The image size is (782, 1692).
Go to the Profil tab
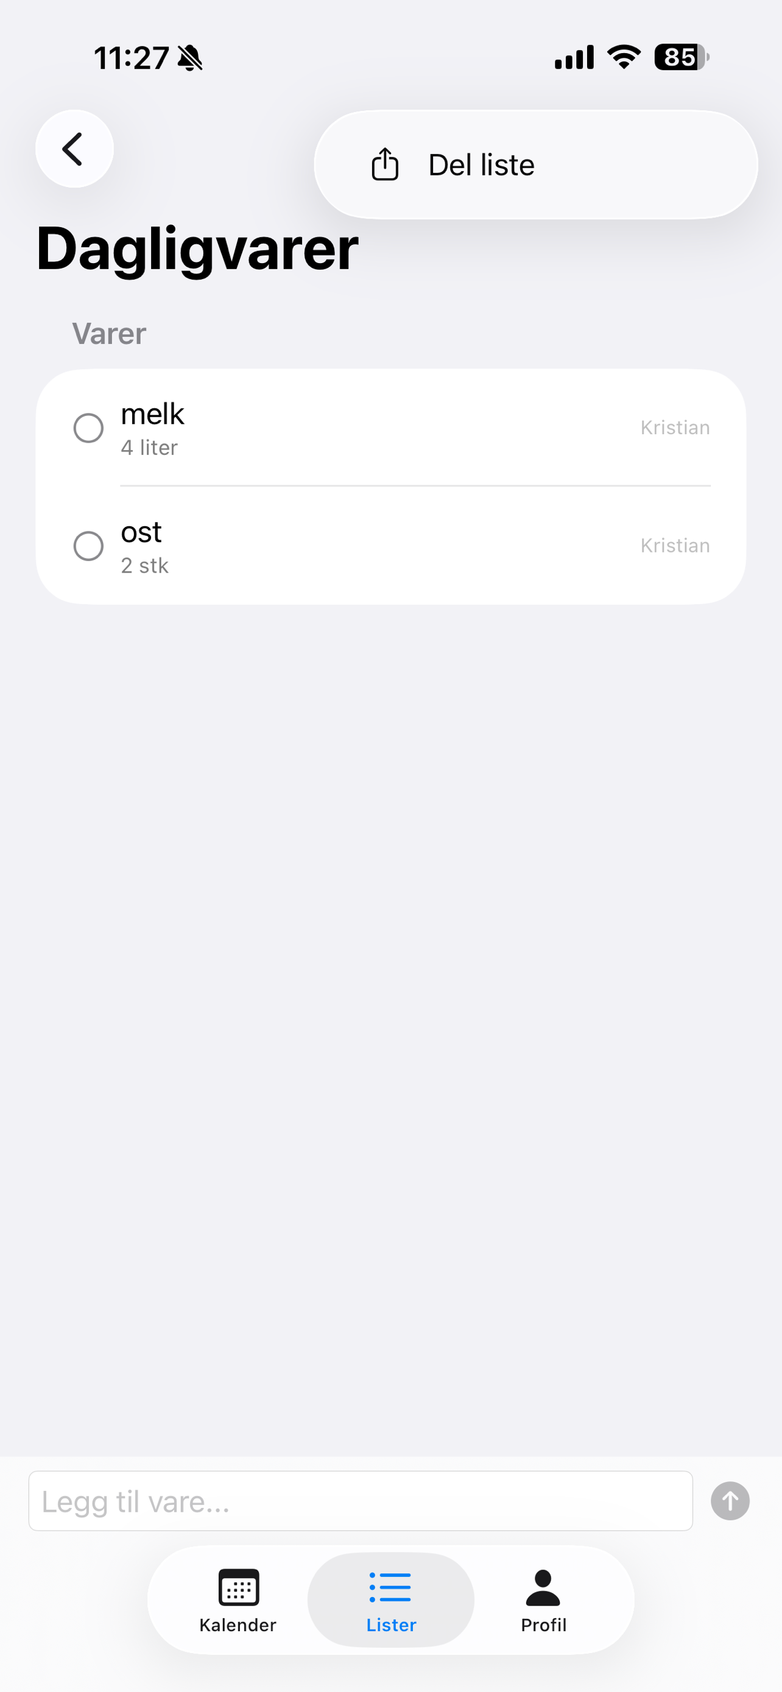tap(543, 1600)
